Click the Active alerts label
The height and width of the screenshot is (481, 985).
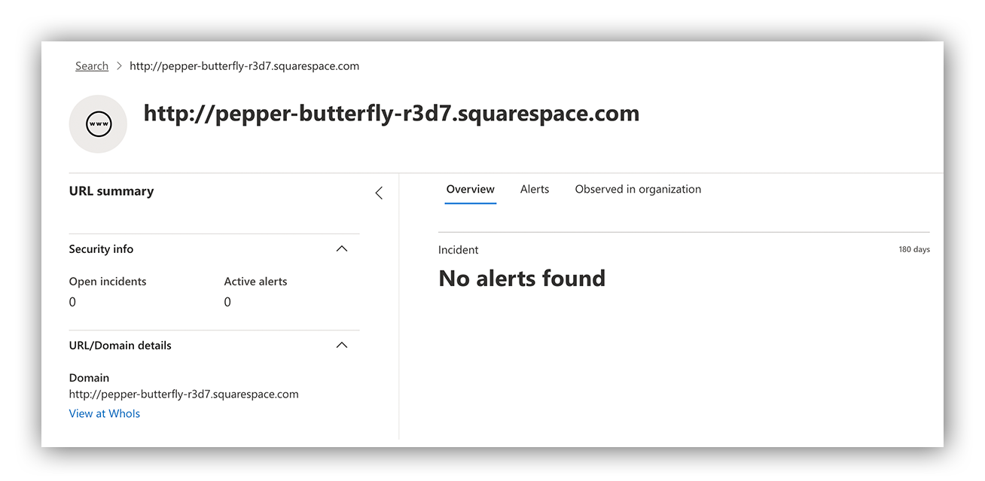point(255,282)
